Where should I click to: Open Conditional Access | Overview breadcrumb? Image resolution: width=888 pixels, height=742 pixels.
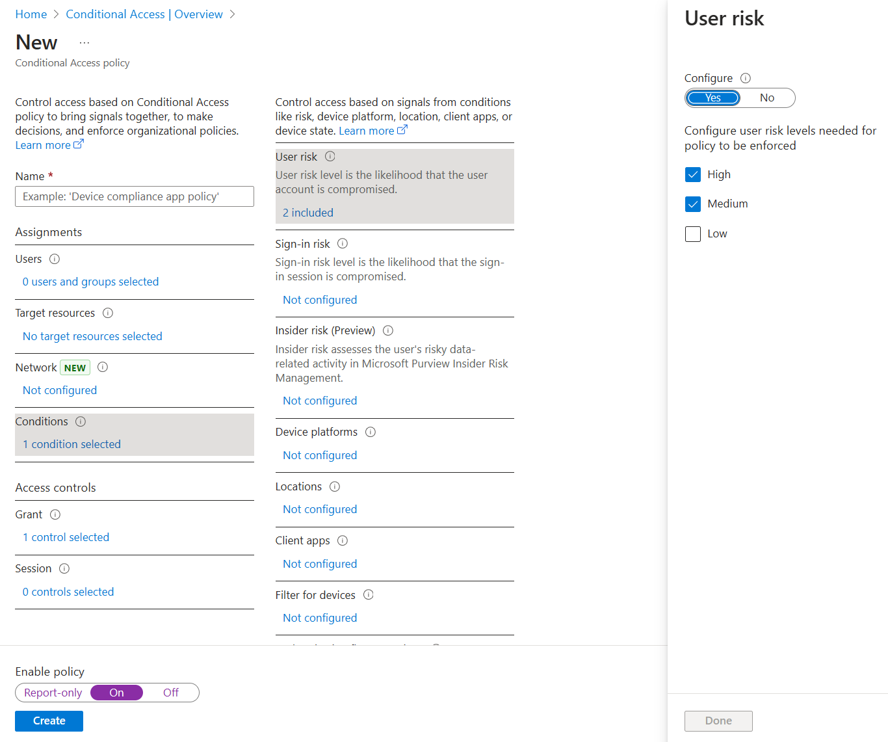click(144, 14)
